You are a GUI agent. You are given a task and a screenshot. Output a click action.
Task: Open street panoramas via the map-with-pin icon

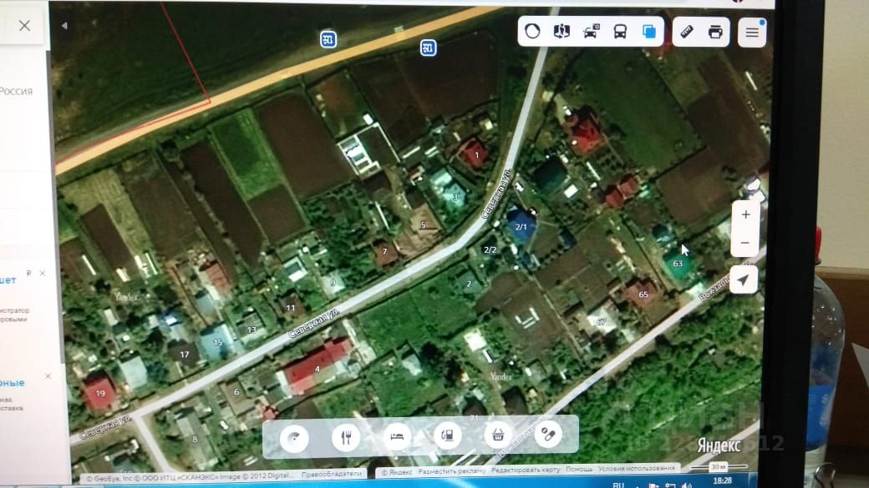(562, 31)
